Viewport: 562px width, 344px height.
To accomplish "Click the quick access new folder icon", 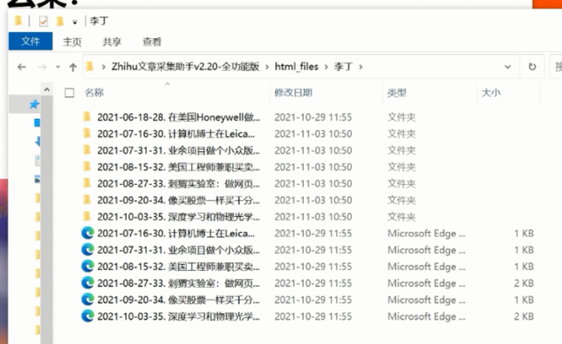I will point(60,21).
